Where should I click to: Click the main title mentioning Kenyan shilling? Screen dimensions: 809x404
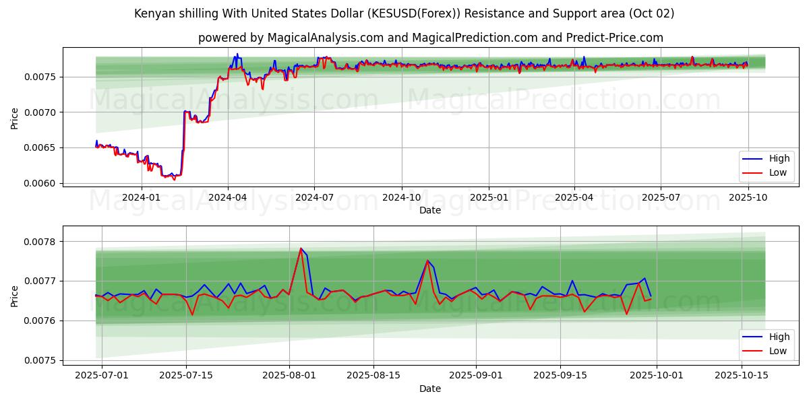(404, 13)
